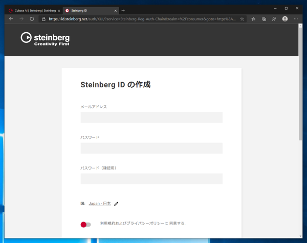Viewport: 307px width, 243px height.
Task: Open the browser settings ellipsis menu
Action: pos(296,19)
